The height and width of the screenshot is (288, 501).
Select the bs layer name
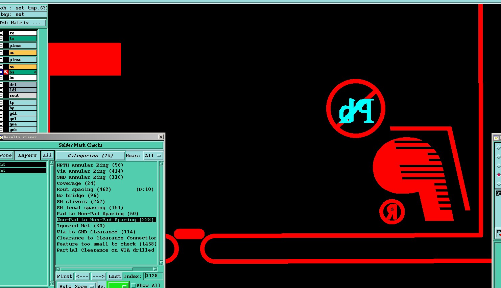(x=23, y=72)
